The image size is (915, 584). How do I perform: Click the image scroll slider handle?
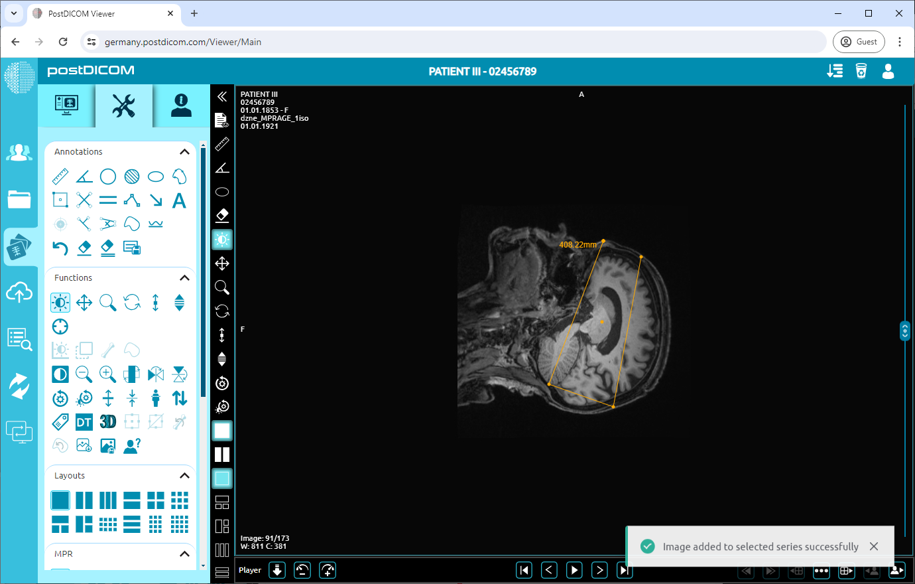coord(905,330)
